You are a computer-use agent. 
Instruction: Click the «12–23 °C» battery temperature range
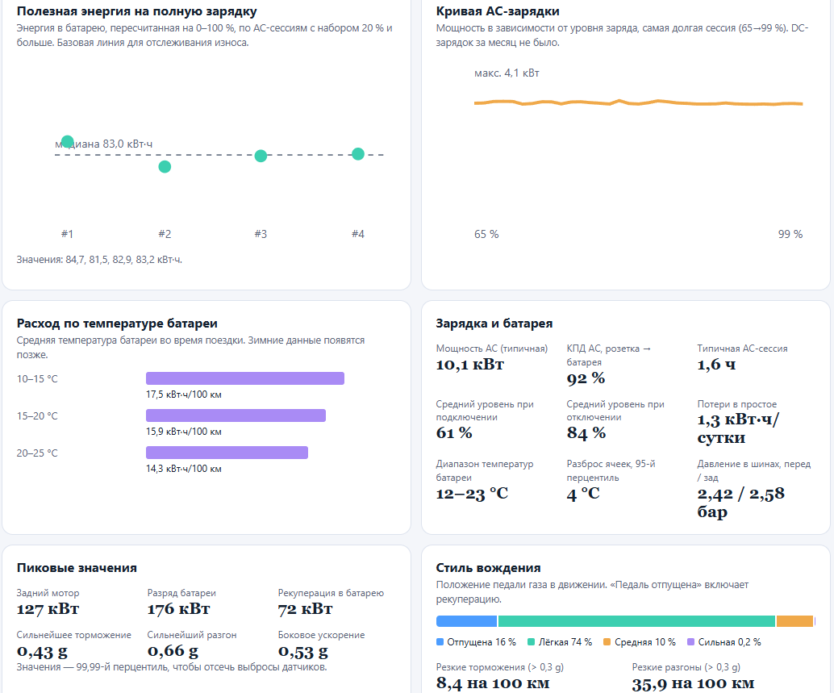click(x=473, y=494)
